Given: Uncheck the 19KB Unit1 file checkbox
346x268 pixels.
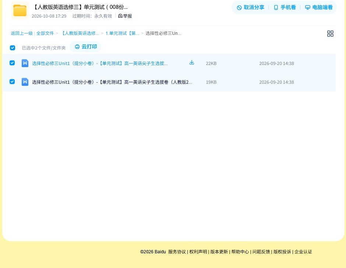Looking at the screenshot, I should 12,82.
